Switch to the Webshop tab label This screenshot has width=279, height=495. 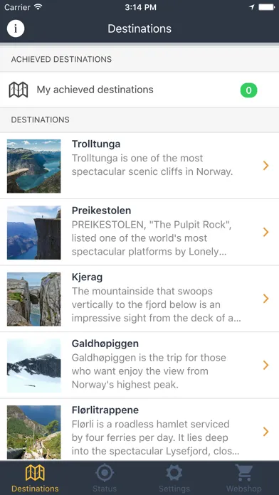(244, 489)
